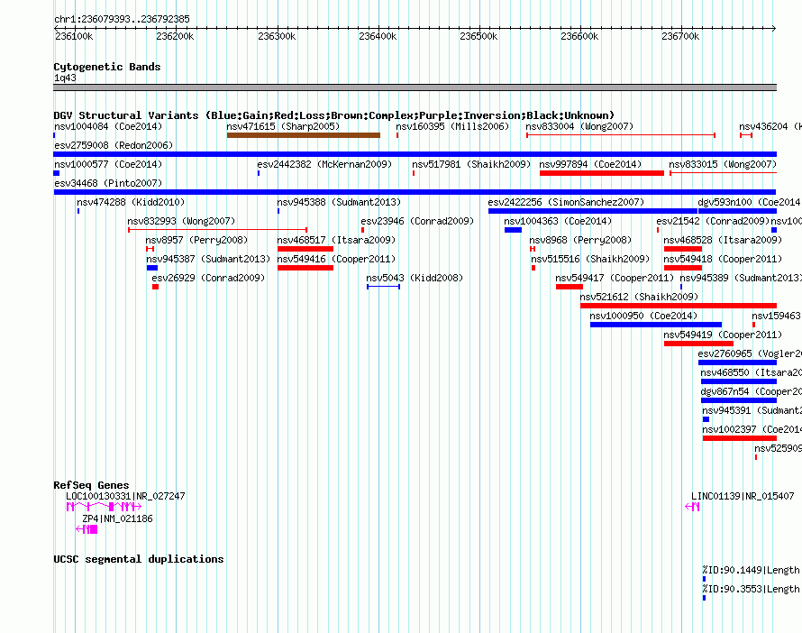Click the nsv160395 (Mills2006) label
Viewport: 802px width, 633px height.
[x=452, y=126]
